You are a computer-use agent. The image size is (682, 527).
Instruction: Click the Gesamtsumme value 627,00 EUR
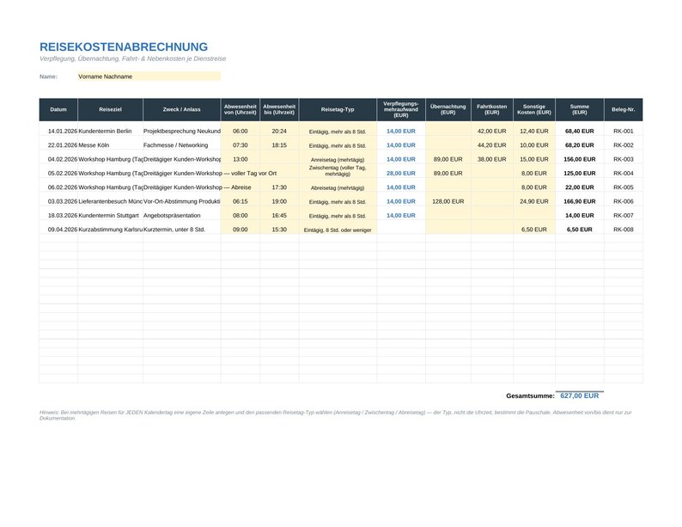point(580,395)
